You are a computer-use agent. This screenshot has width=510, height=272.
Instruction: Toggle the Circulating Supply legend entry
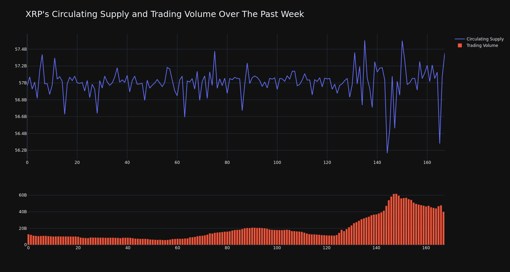tap(479, 39)
